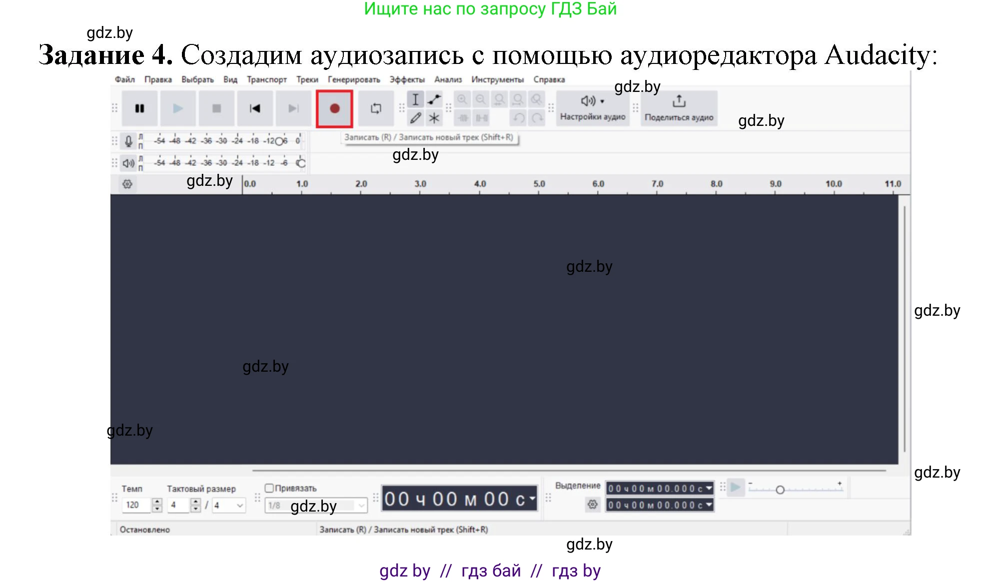Click the gear icon near the track timeline
The width and height of the screenshot is (982, 582).
(x=127, y=184)
